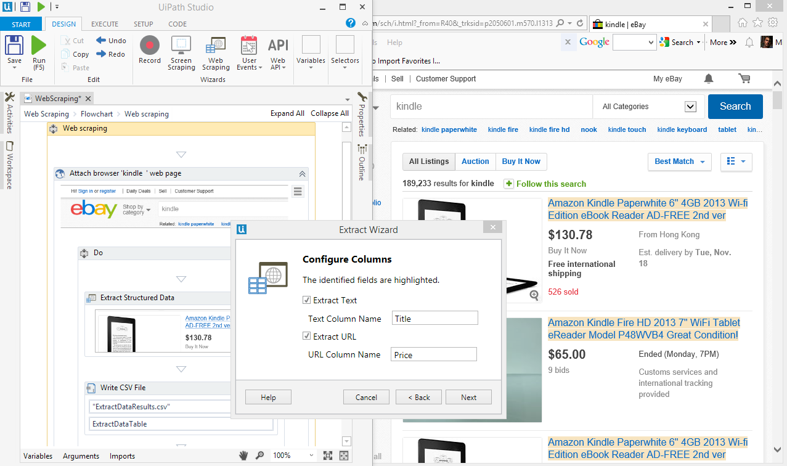Open the Screen Scraping wizard

point(181,53)
